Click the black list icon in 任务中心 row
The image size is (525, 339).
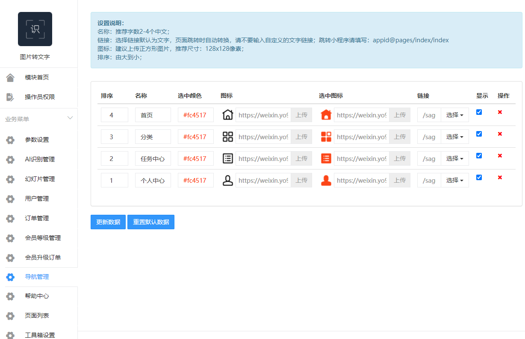[x=228, y=158]
